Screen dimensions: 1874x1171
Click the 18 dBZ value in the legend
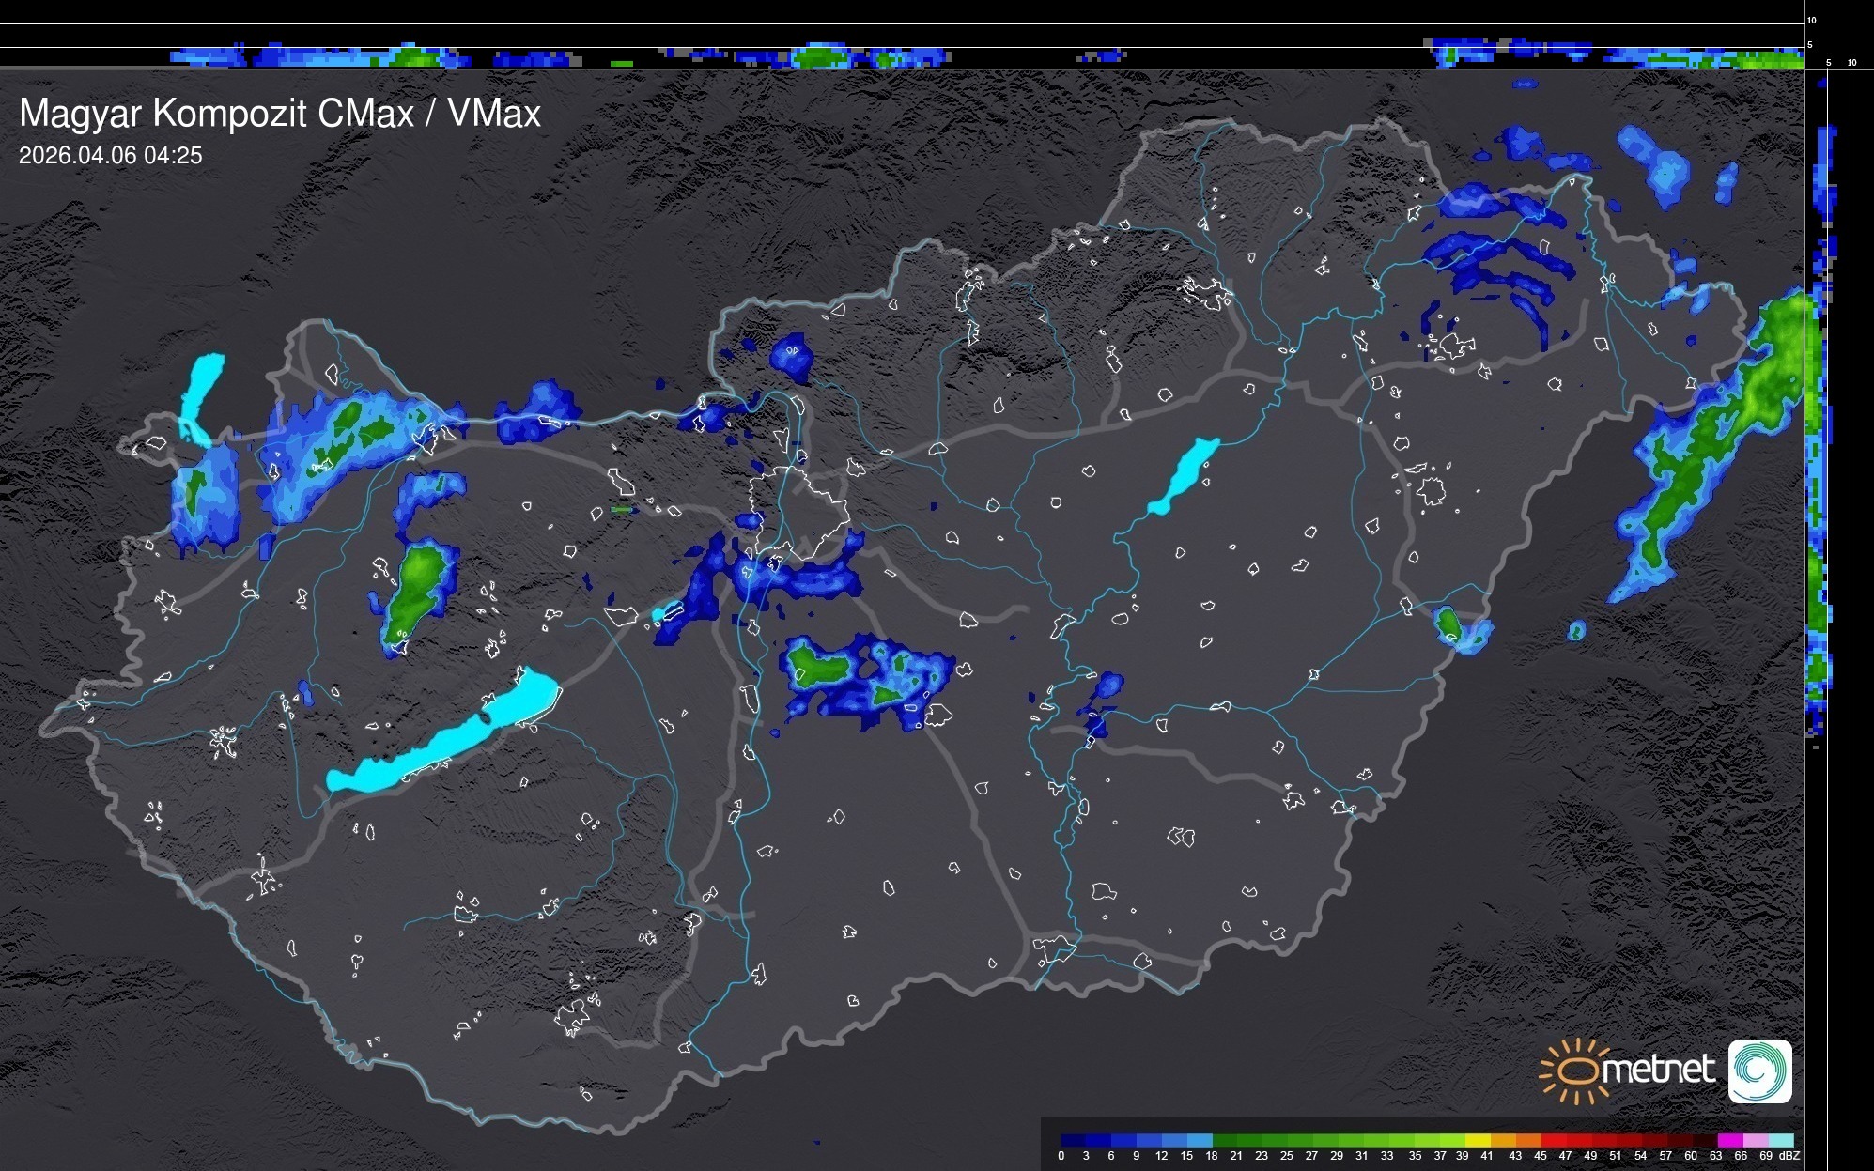point(1212,1156)
